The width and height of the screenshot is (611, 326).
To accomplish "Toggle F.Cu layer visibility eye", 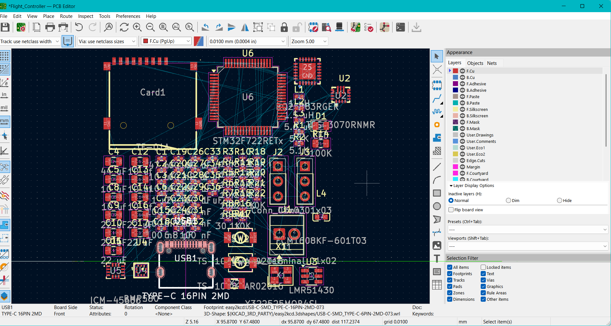I will [x=462, y=71].
